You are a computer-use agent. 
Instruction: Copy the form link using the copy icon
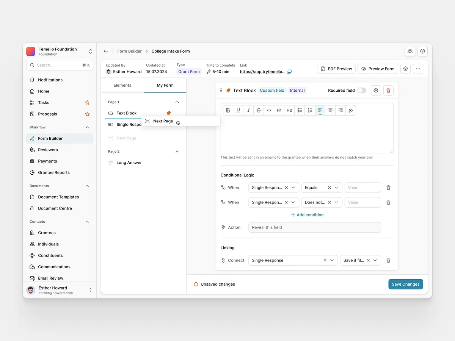[x=289, y=72]
